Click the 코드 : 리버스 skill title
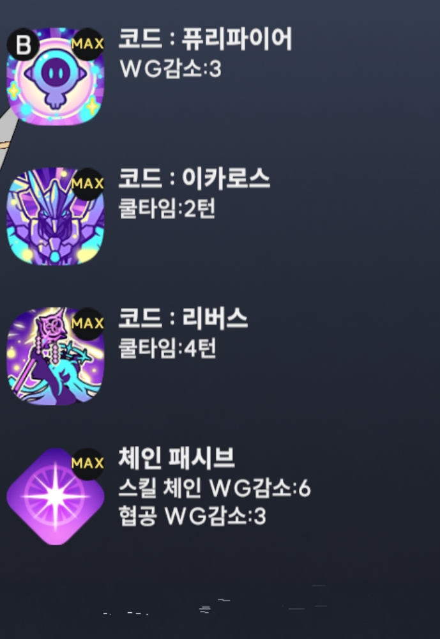Screen dimensions: 440x639 [x=183, y=319]
